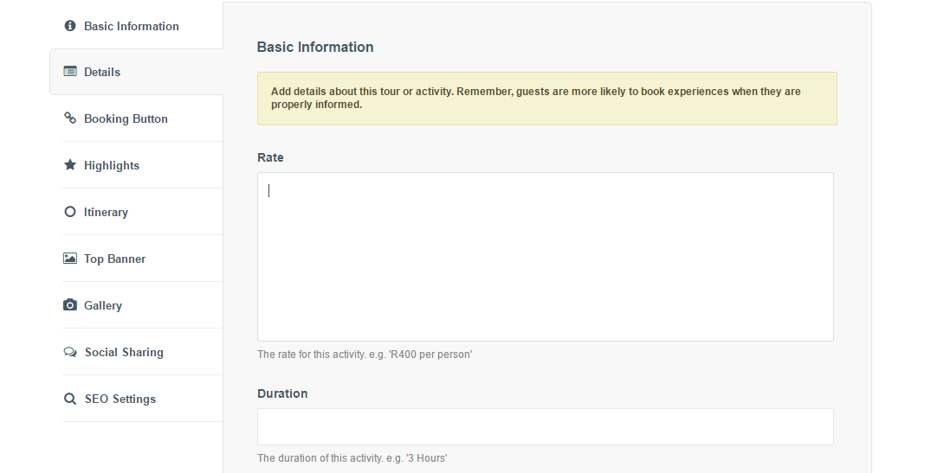The image size is (931, 473).
Task: Click the circle icon next to Itinerary
Action: click(x=70, y=212)
